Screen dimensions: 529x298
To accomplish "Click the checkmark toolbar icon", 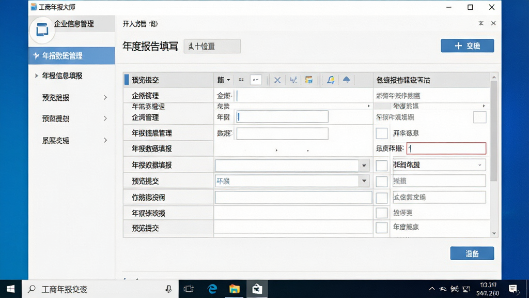I will click(x=293, y=80).
